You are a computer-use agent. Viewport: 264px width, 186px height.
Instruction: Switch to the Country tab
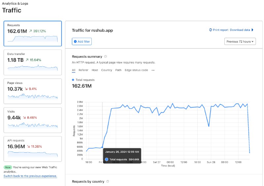tap(107, 70)
